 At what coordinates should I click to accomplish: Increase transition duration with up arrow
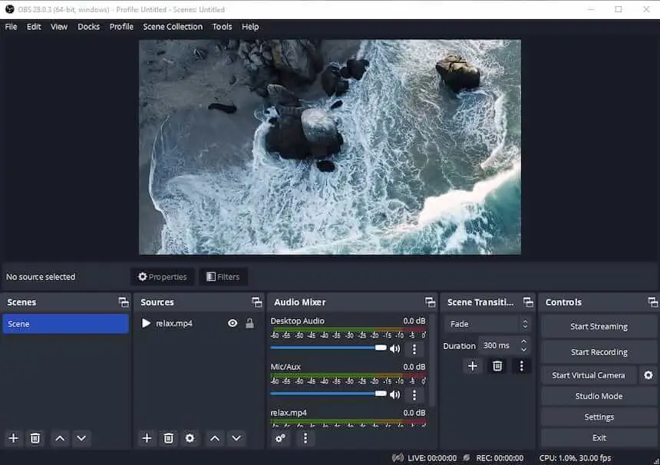tap(523, 341)
